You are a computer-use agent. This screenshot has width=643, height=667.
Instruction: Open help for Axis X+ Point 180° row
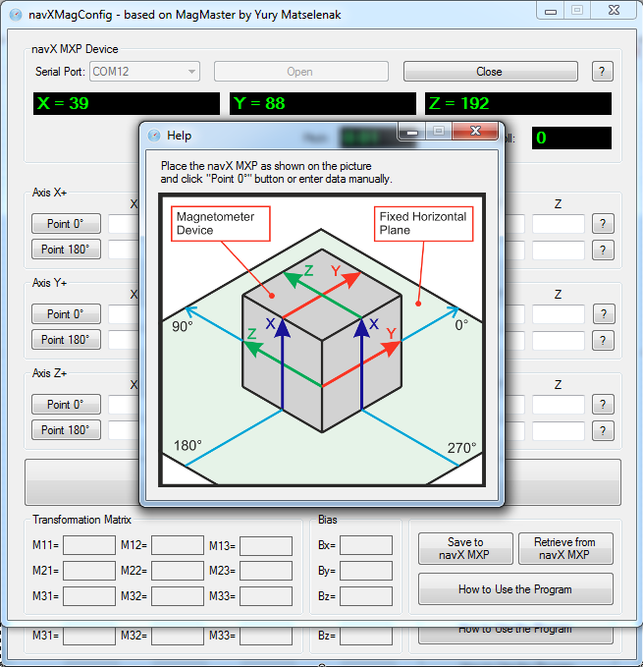click(603, 250)
